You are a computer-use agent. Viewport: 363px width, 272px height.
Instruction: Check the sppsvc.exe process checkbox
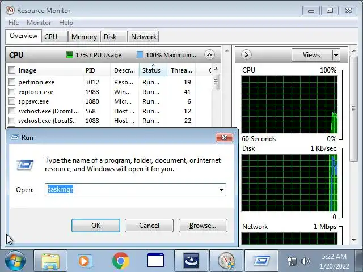(11, 101)
